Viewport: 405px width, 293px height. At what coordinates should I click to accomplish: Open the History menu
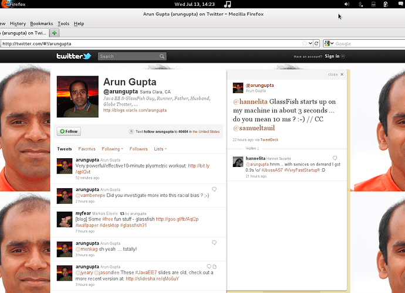pyautogui.click(x=18, y=23)
